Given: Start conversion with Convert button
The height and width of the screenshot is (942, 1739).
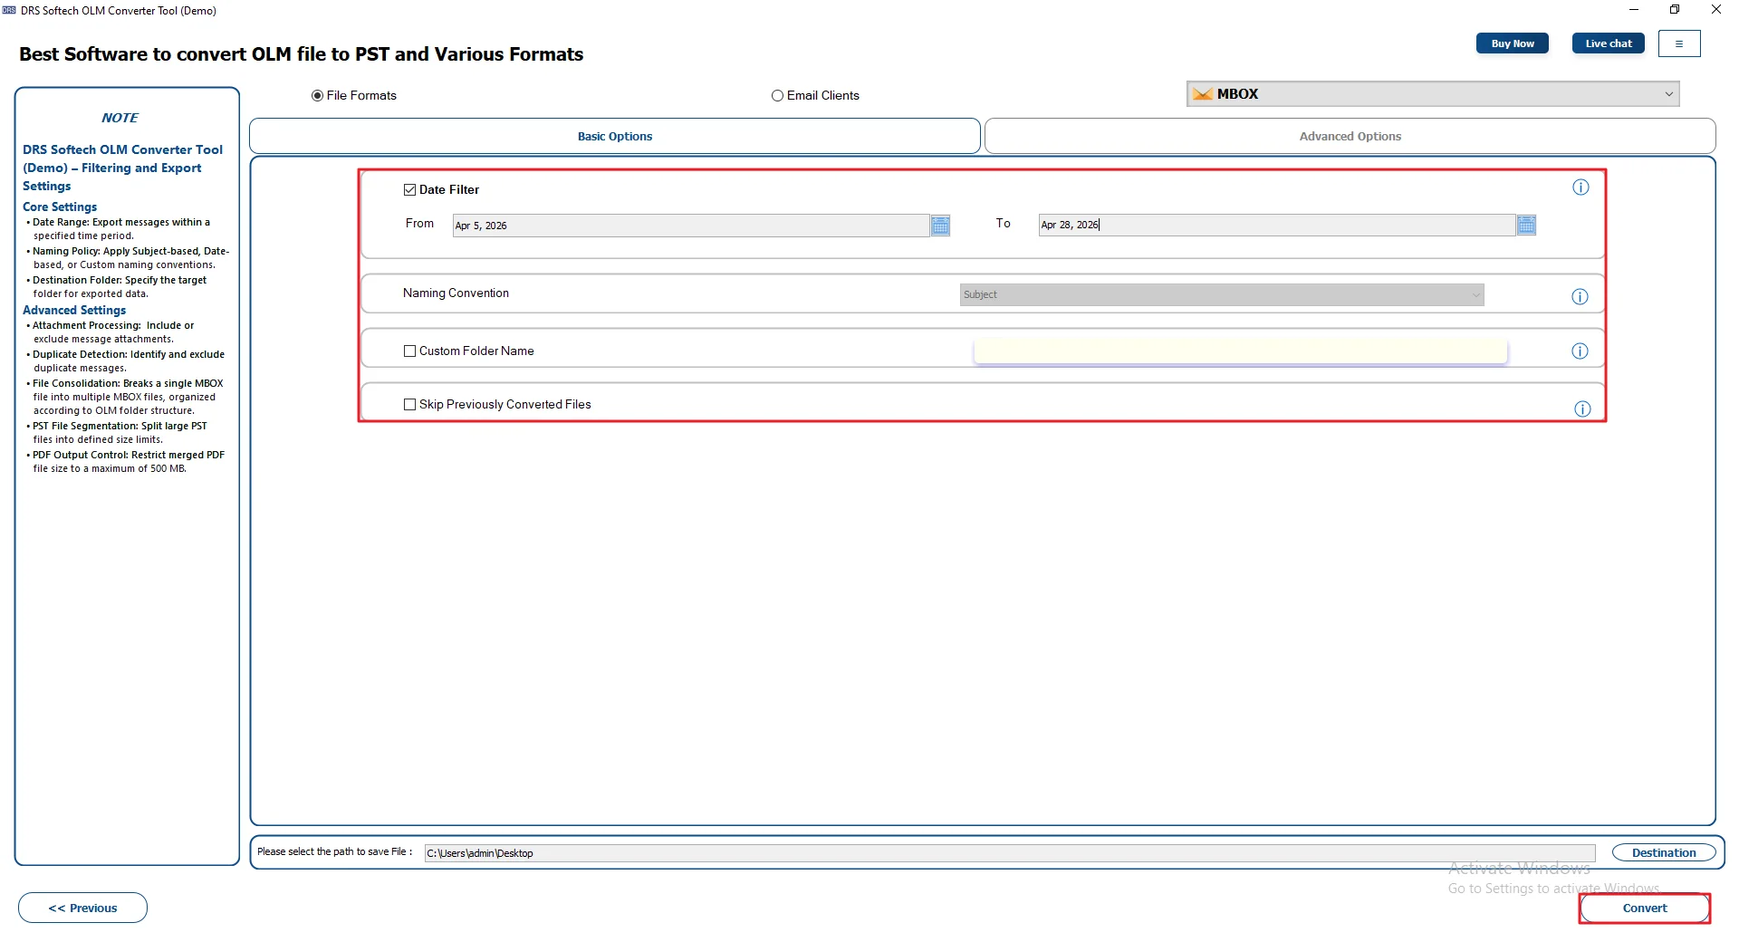Looking at the screenshot, I should point(1645,908).
